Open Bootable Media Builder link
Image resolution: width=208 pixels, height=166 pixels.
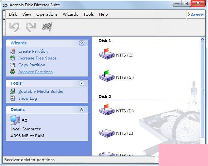coord(41,91)
